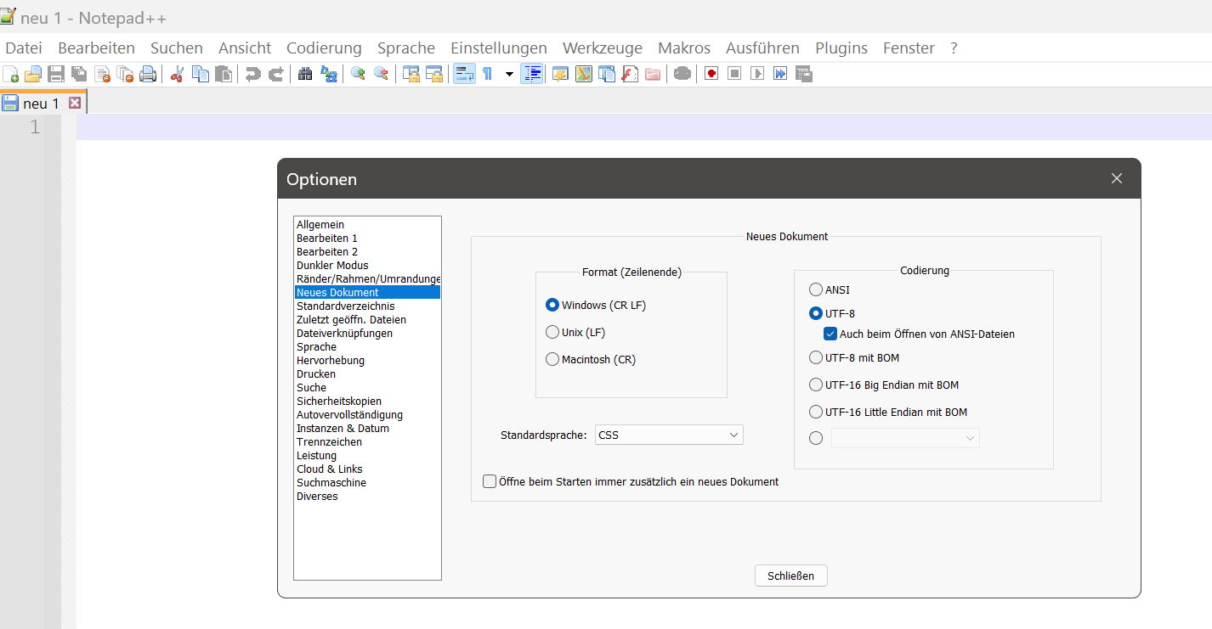Image resolution: width=1212 pixels, height=629 pixels.
Task: Select 'Dunkler Modus' in options list
Action: click(x=332, y=266)
